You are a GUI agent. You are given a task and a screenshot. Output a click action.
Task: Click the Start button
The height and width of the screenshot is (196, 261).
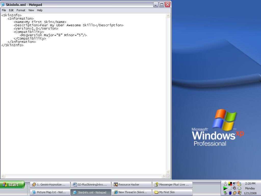point(12,185)
